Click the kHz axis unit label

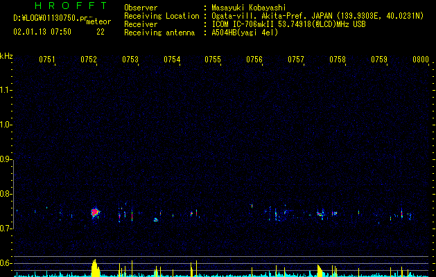[6, 56]
